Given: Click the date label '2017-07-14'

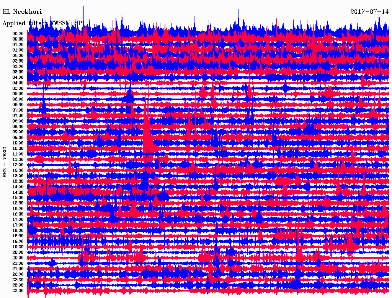Looking at the screenshot, I should [369, 12].
